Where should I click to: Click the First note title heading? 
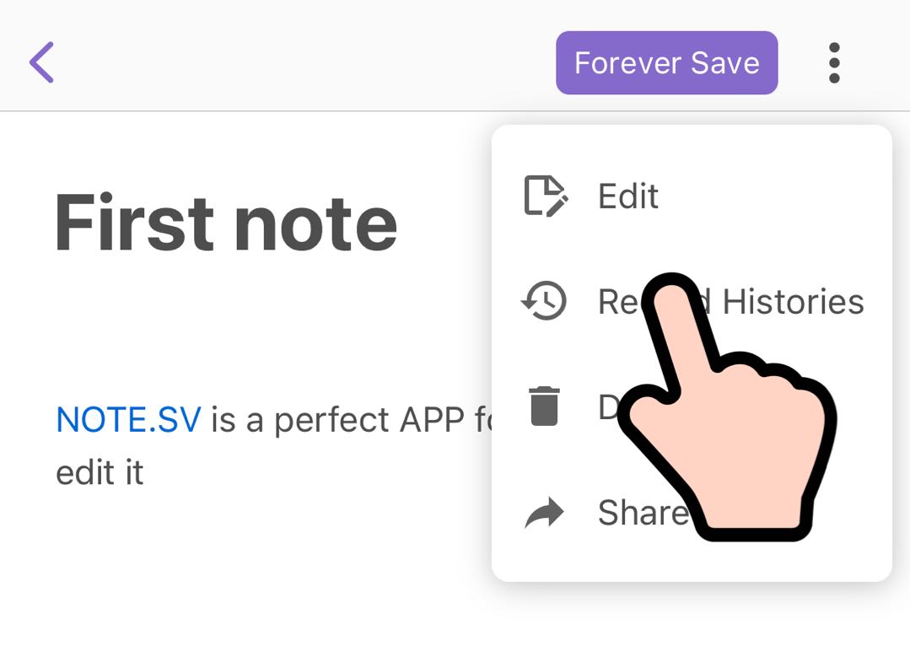225,223
